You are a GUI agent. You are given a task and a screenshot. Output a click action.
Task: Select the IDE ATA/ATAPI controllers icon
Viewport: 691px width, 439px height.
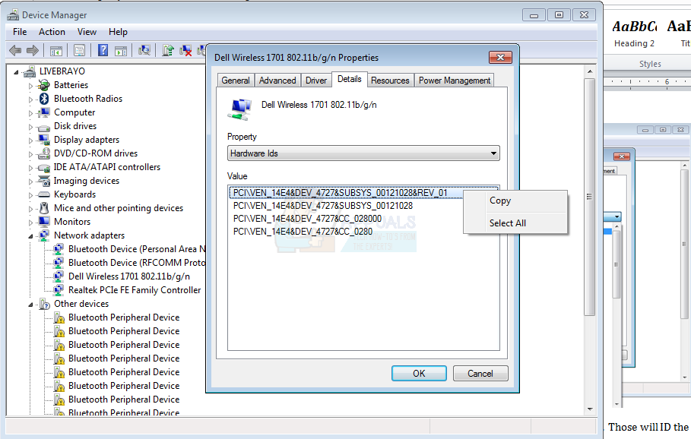pos(43,167)
